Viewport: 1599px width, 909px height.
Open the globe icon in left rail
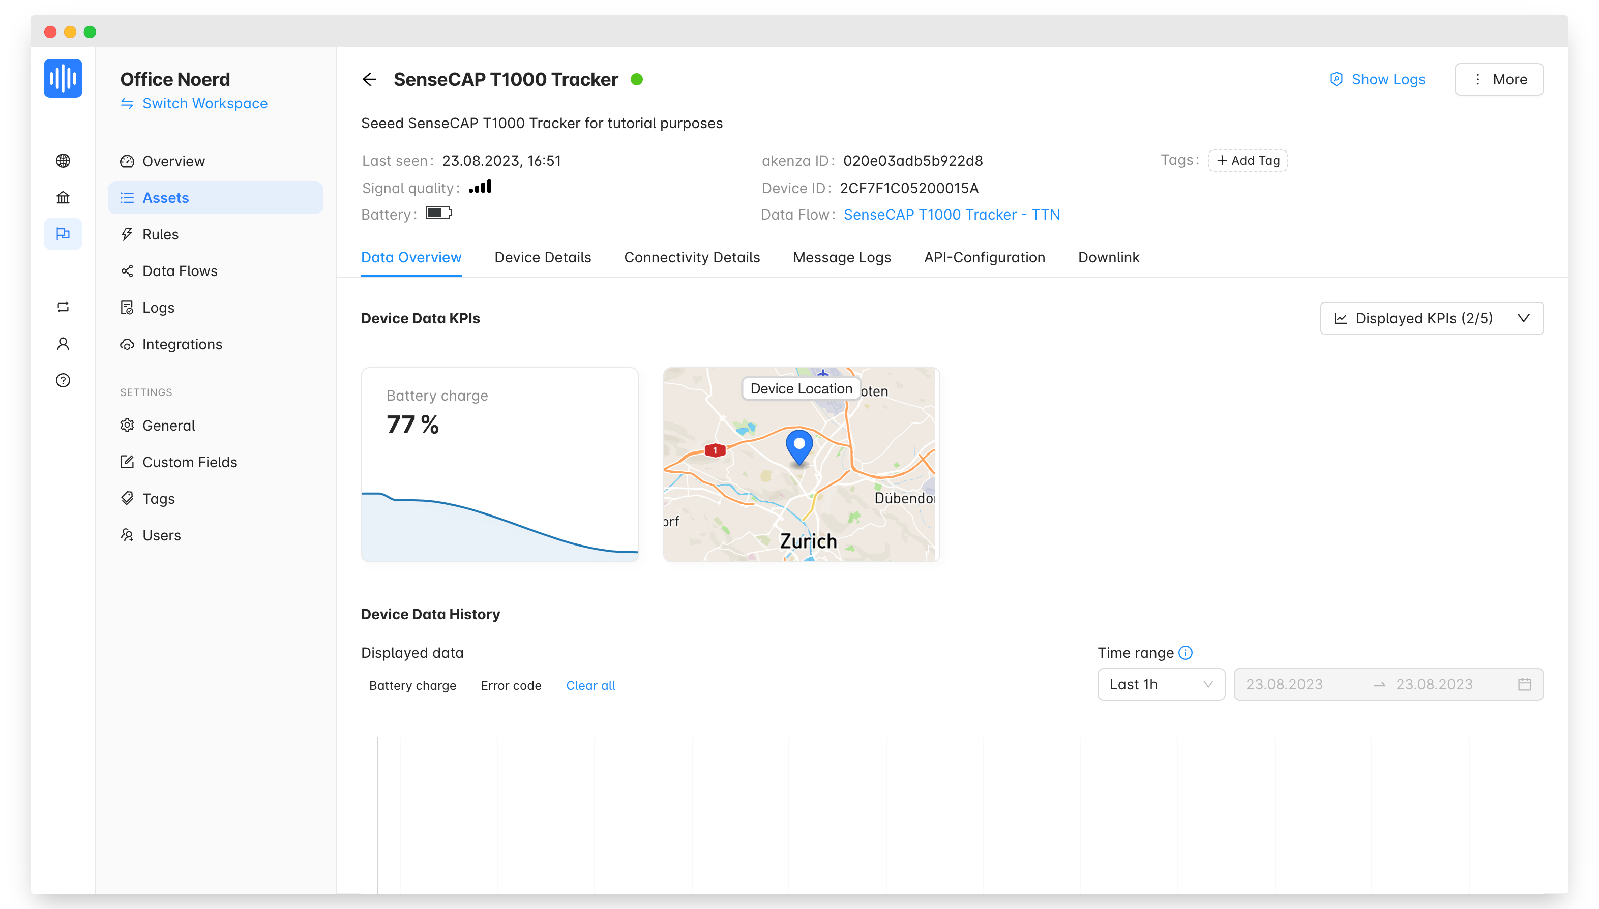[x=63, y=161]
